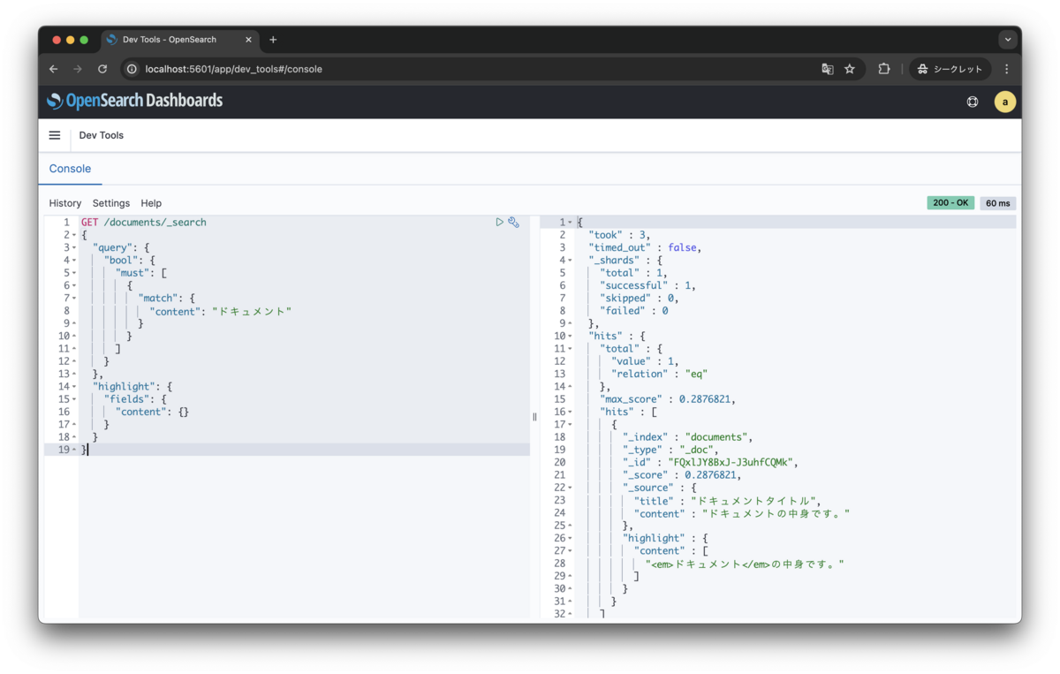This screenshot has width=1060, height=674.
Task: Open the Settings menu item
Action: [x=111, y=203]
